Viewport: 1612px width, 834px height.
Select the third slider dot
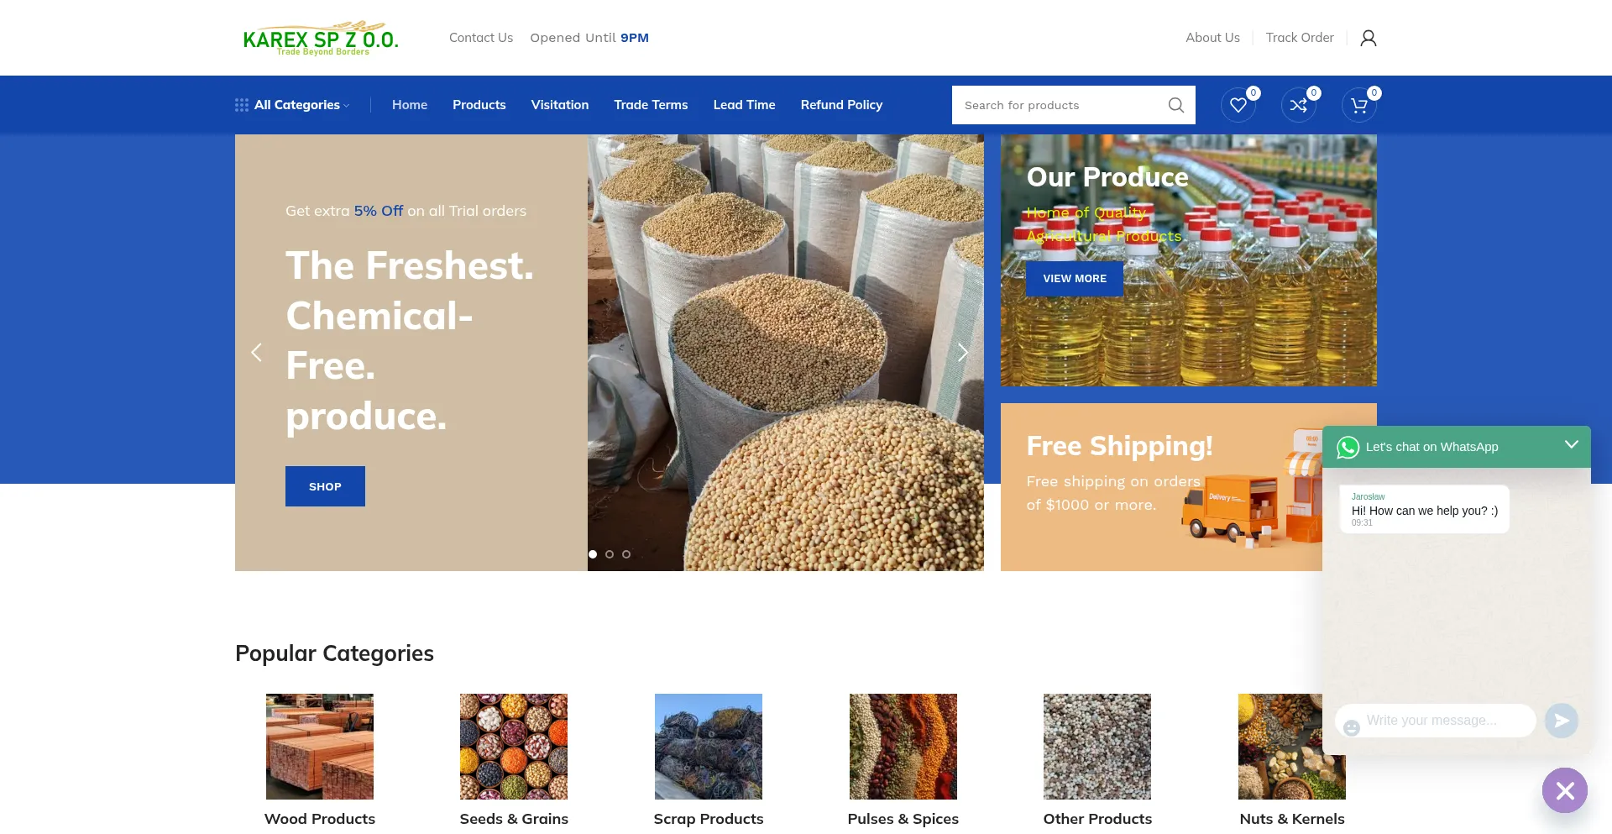point(626,554)
